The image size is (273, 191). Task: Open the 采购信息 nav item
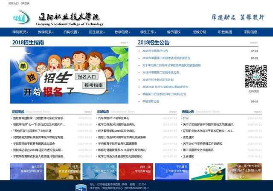click(250, 32)
